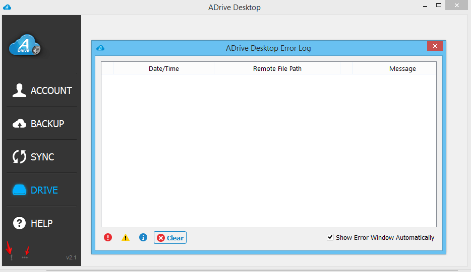Image resolution: width=471 pixels, height=272 pixels.
Task: Click the ADrive cloud logo in sidebar
Action: click(x=25, y=45)
